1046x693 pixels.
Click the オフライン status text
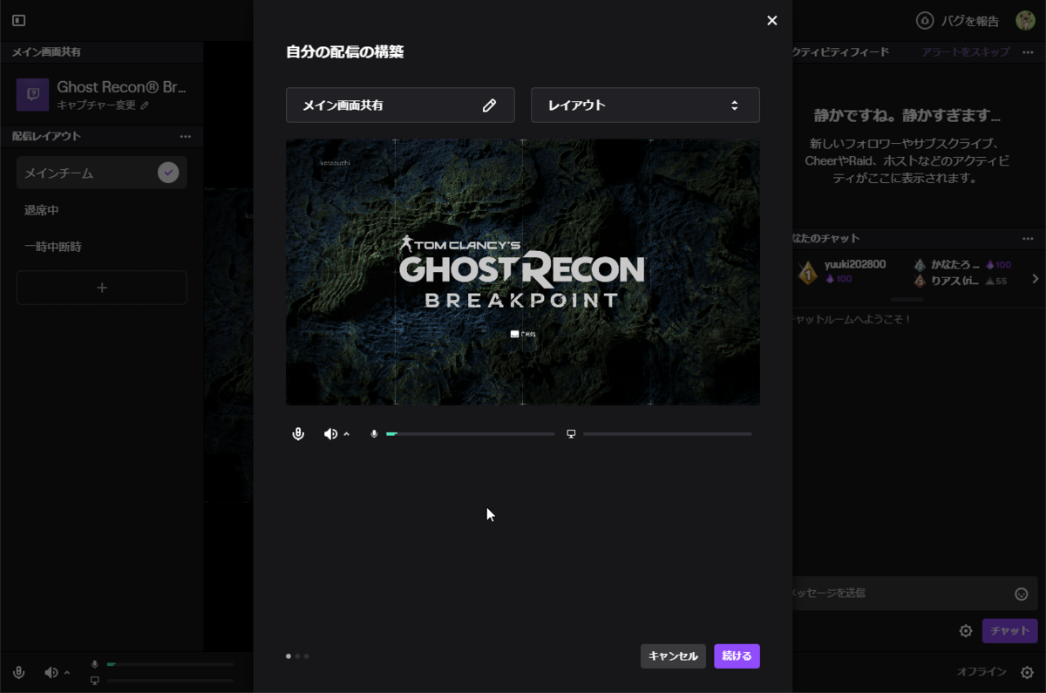[981, 672]
